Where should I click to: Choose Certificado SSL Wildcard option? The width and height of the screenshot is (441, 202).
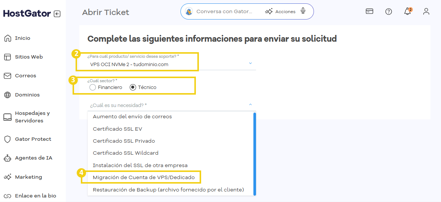[170, 153]
